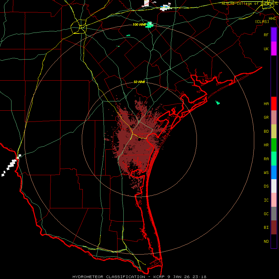Click the IC legend label
This screenshot has width=279, height=279.
266,200
